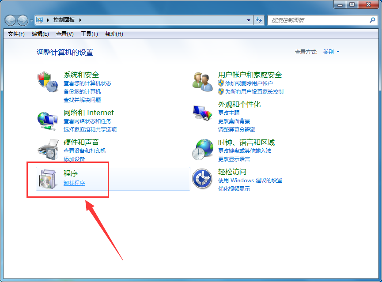The height and width of the screenshot is (282, 382).
Task: Open 查看网络状态和任务 link
Action: (x=87, y=121)
